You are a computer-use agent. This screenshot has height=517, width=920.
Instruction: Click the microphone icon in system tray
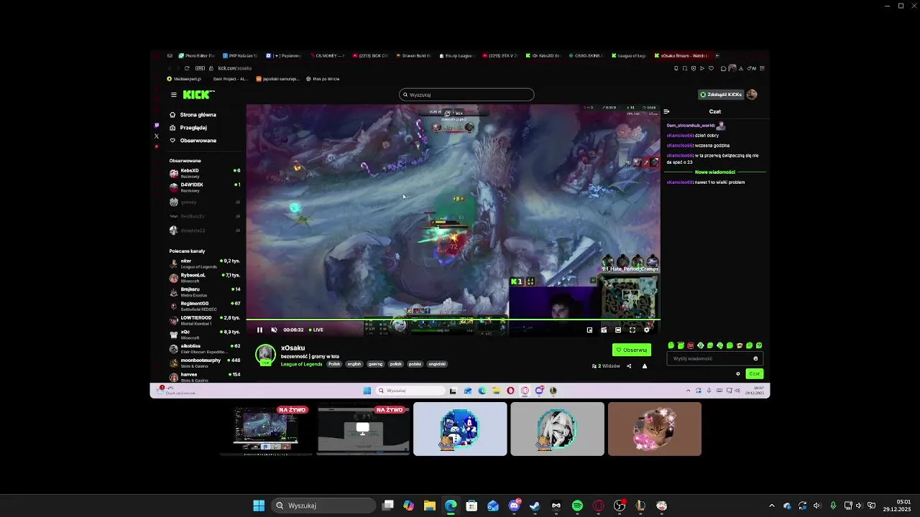coord(833,506)
